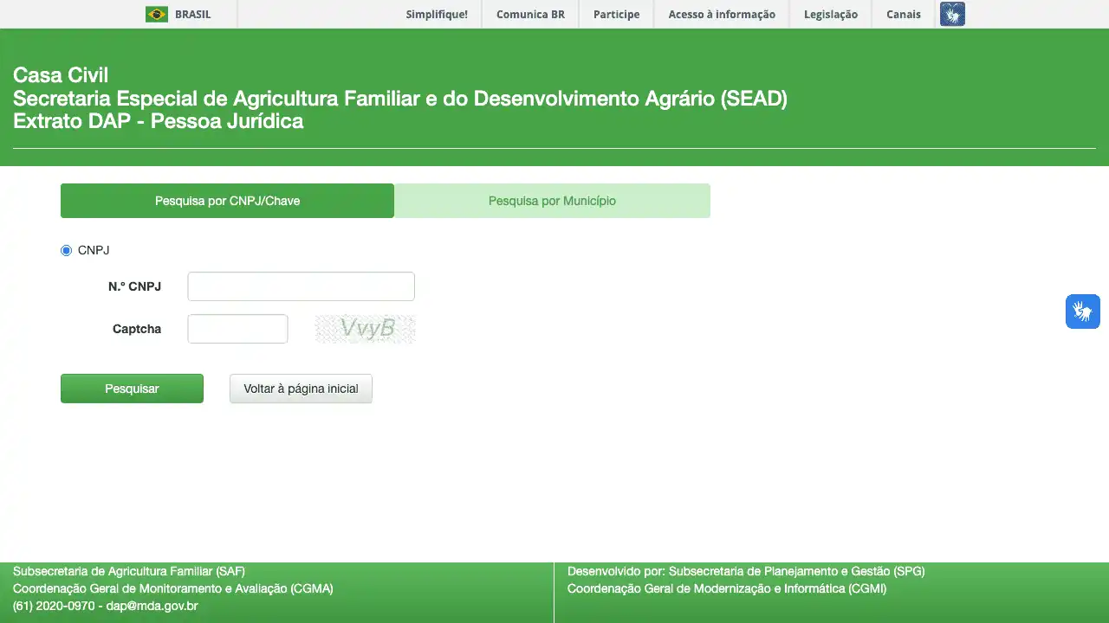Image resolution: width=1109 pixels, height=623 pixels.
Task: Switch to Pesquisa por Município tab
Action: pos(552,201)
